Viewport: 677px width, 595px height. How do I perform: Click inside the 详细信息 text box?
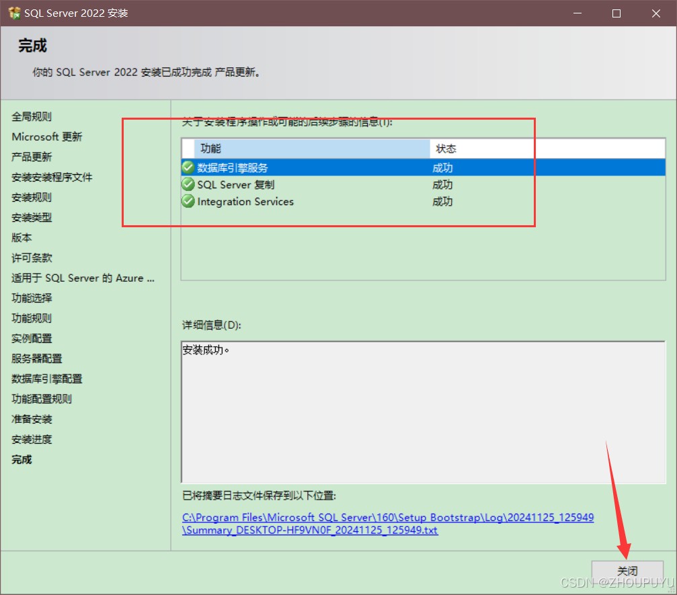tap(422, 410)
